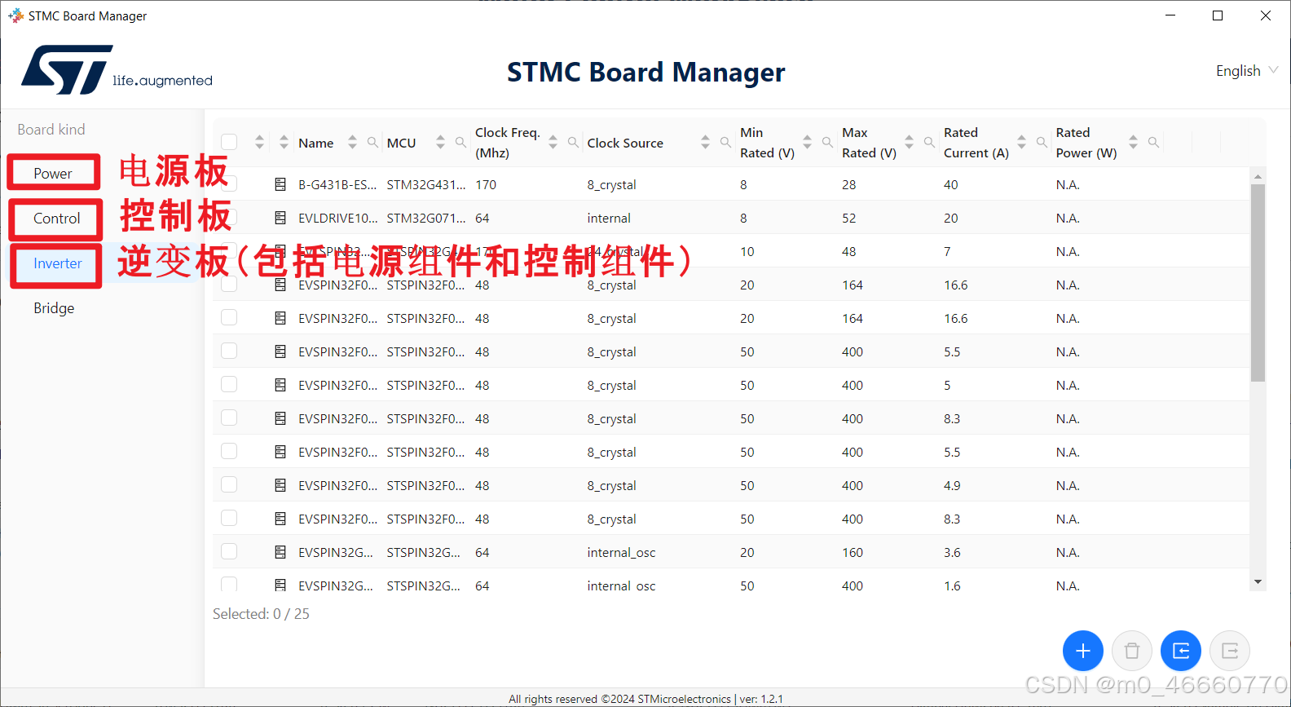Check the row with rated current 5

229,384
